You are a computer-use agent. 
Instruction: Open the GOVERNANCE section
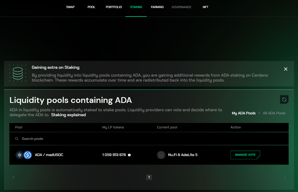181,7
